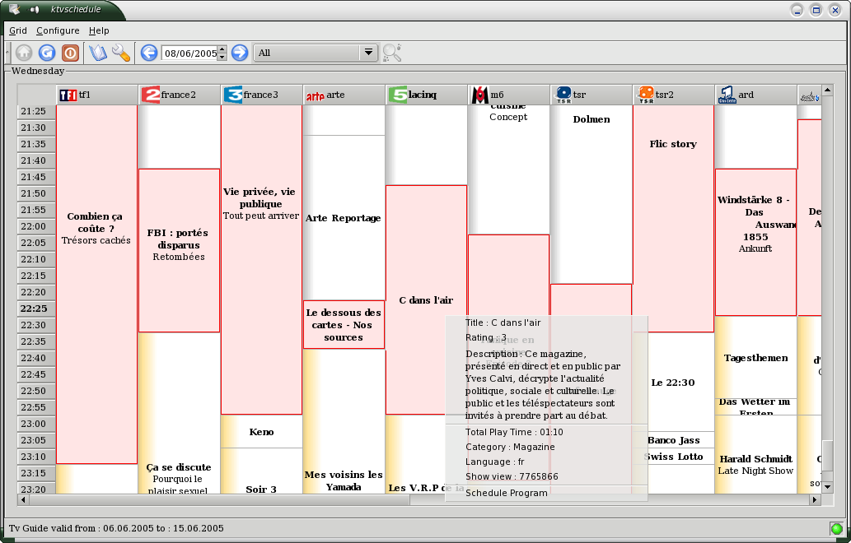Click horizontal scrollbar left arrow
Image resolution: width=851 pixels, height=543 pixels.
[x=22, y=499]
